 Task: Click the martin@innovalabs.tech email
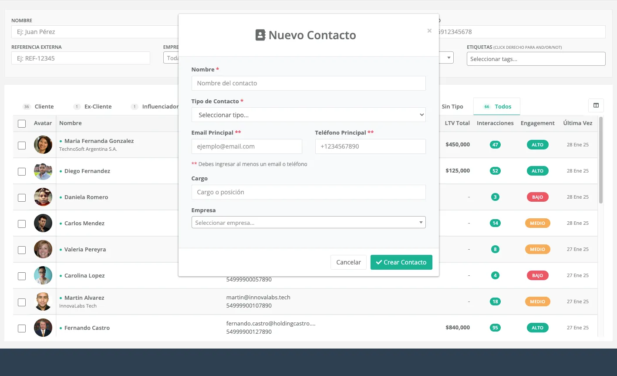258,297
